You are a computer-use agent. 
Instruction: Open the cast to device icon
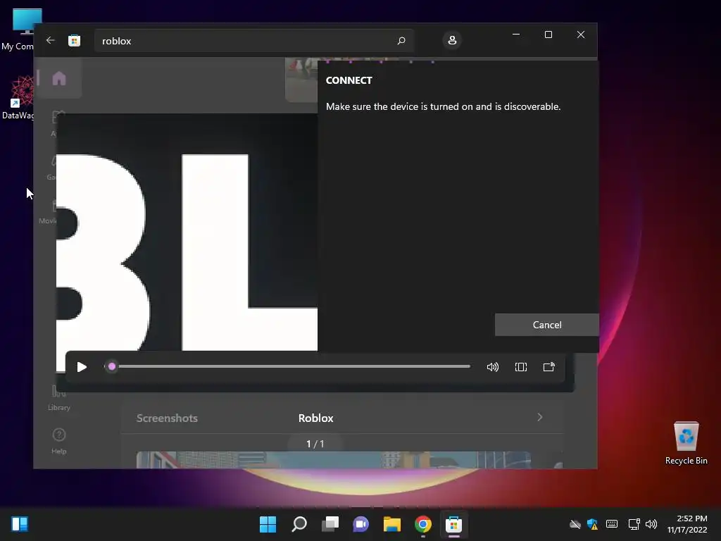[x=549, y=367]
